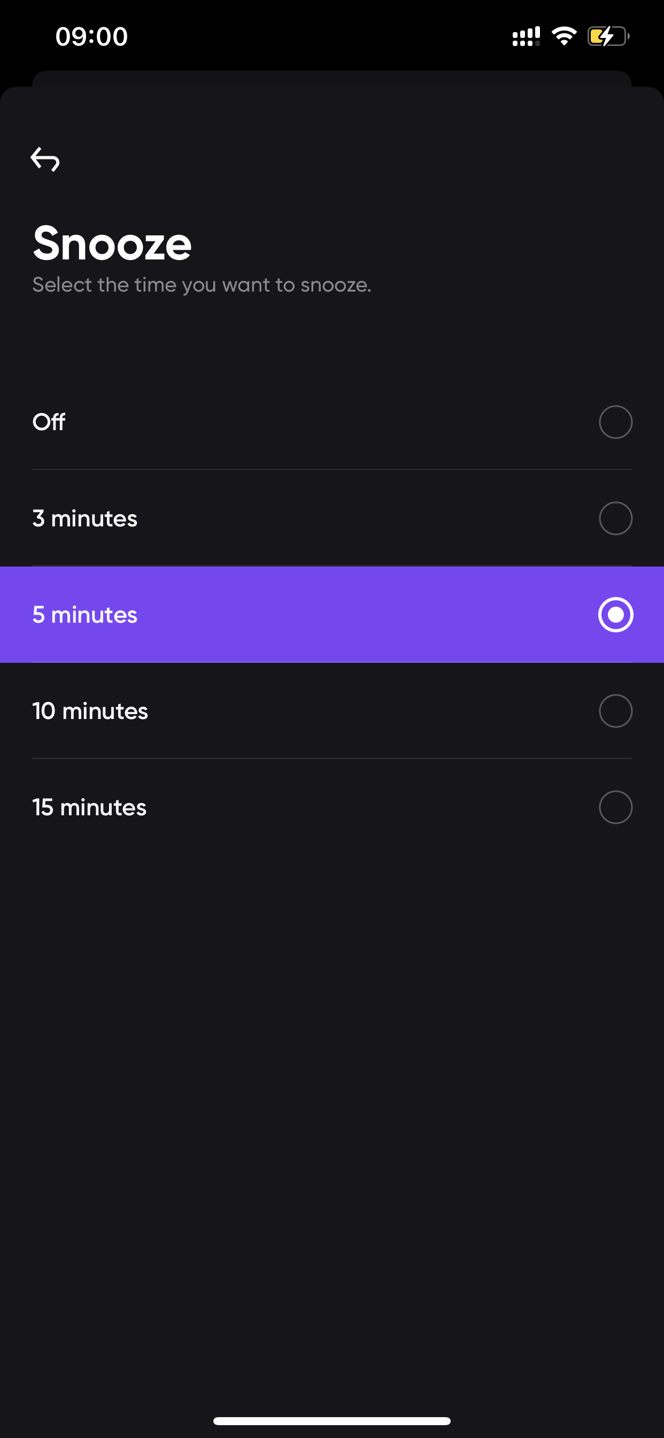Tap the 09:00 clock in status bar
The image size is (664, 1438).
tap(91, 36)
